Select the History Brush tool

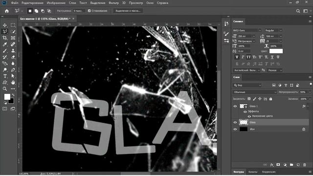point(5,57)
